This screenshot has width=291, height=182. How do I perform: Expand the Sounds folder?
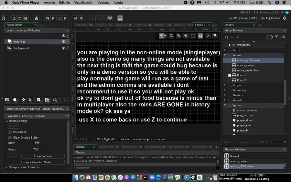225,100
